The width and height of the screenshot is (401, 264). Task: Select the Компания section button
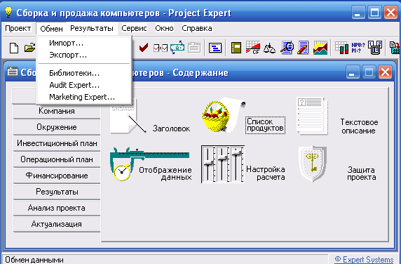(57, 111)
